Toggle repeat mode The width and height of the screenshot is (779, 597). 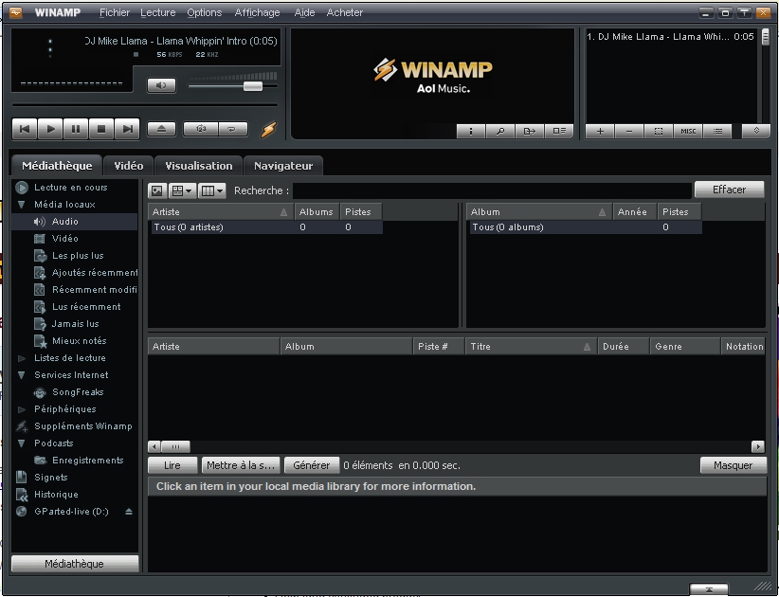point(232,129)
